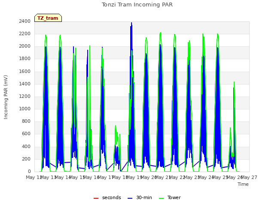
Task: Click the 1200 y-axis tick label
Action: tap(25, 96)
